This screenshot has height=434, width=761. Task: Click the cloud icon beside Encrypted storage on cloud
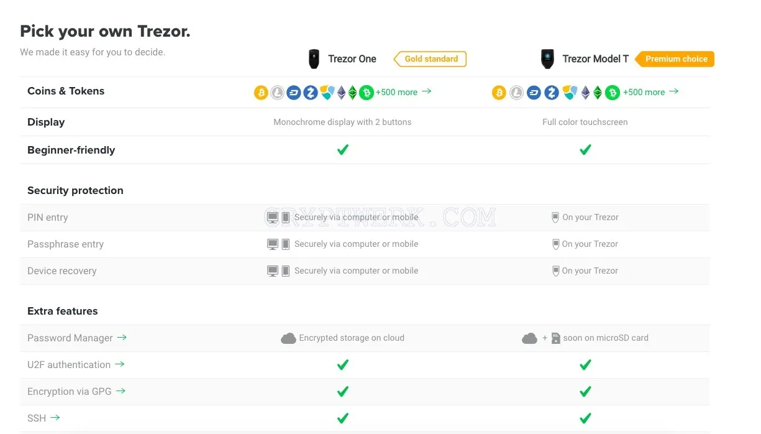click(x=288, y=338)
